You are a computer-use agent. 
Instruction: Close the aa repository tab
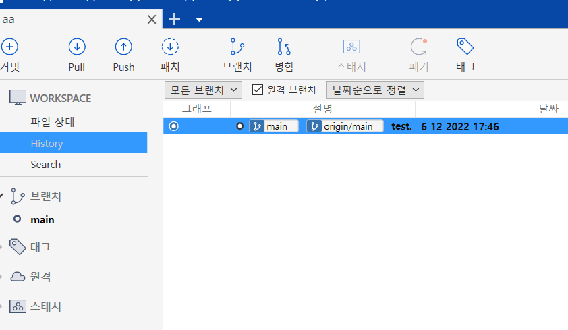[152, 19]
